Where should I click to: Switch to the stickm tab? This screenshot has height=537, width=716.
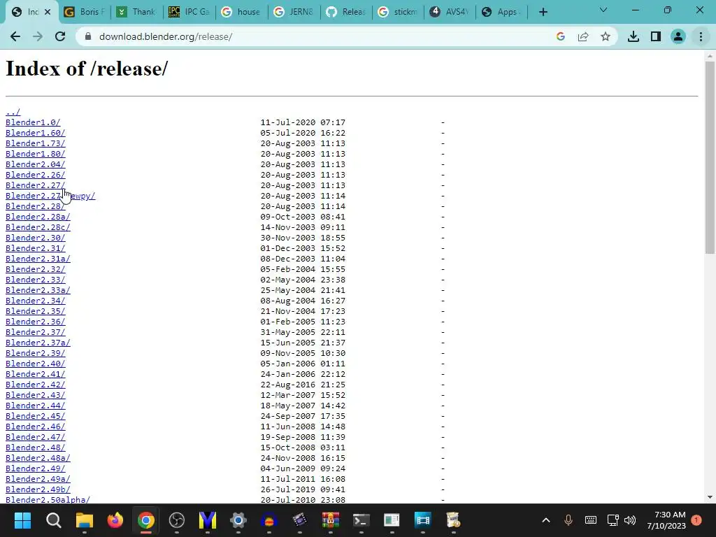click(398, 12)
